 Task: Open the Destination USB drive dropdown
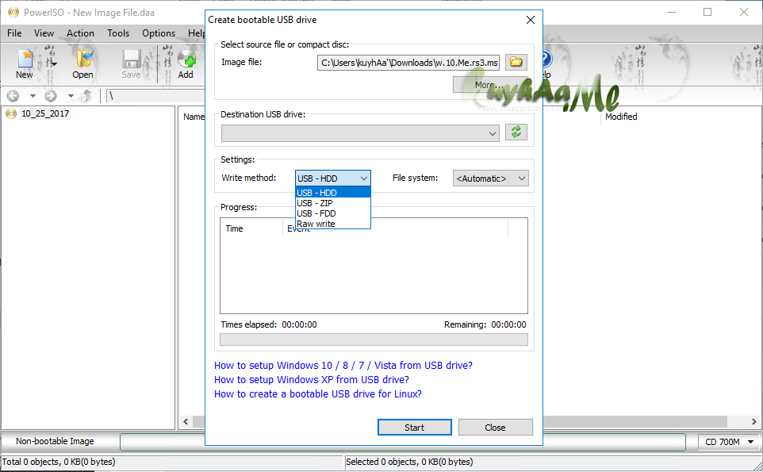click(360, 133)
